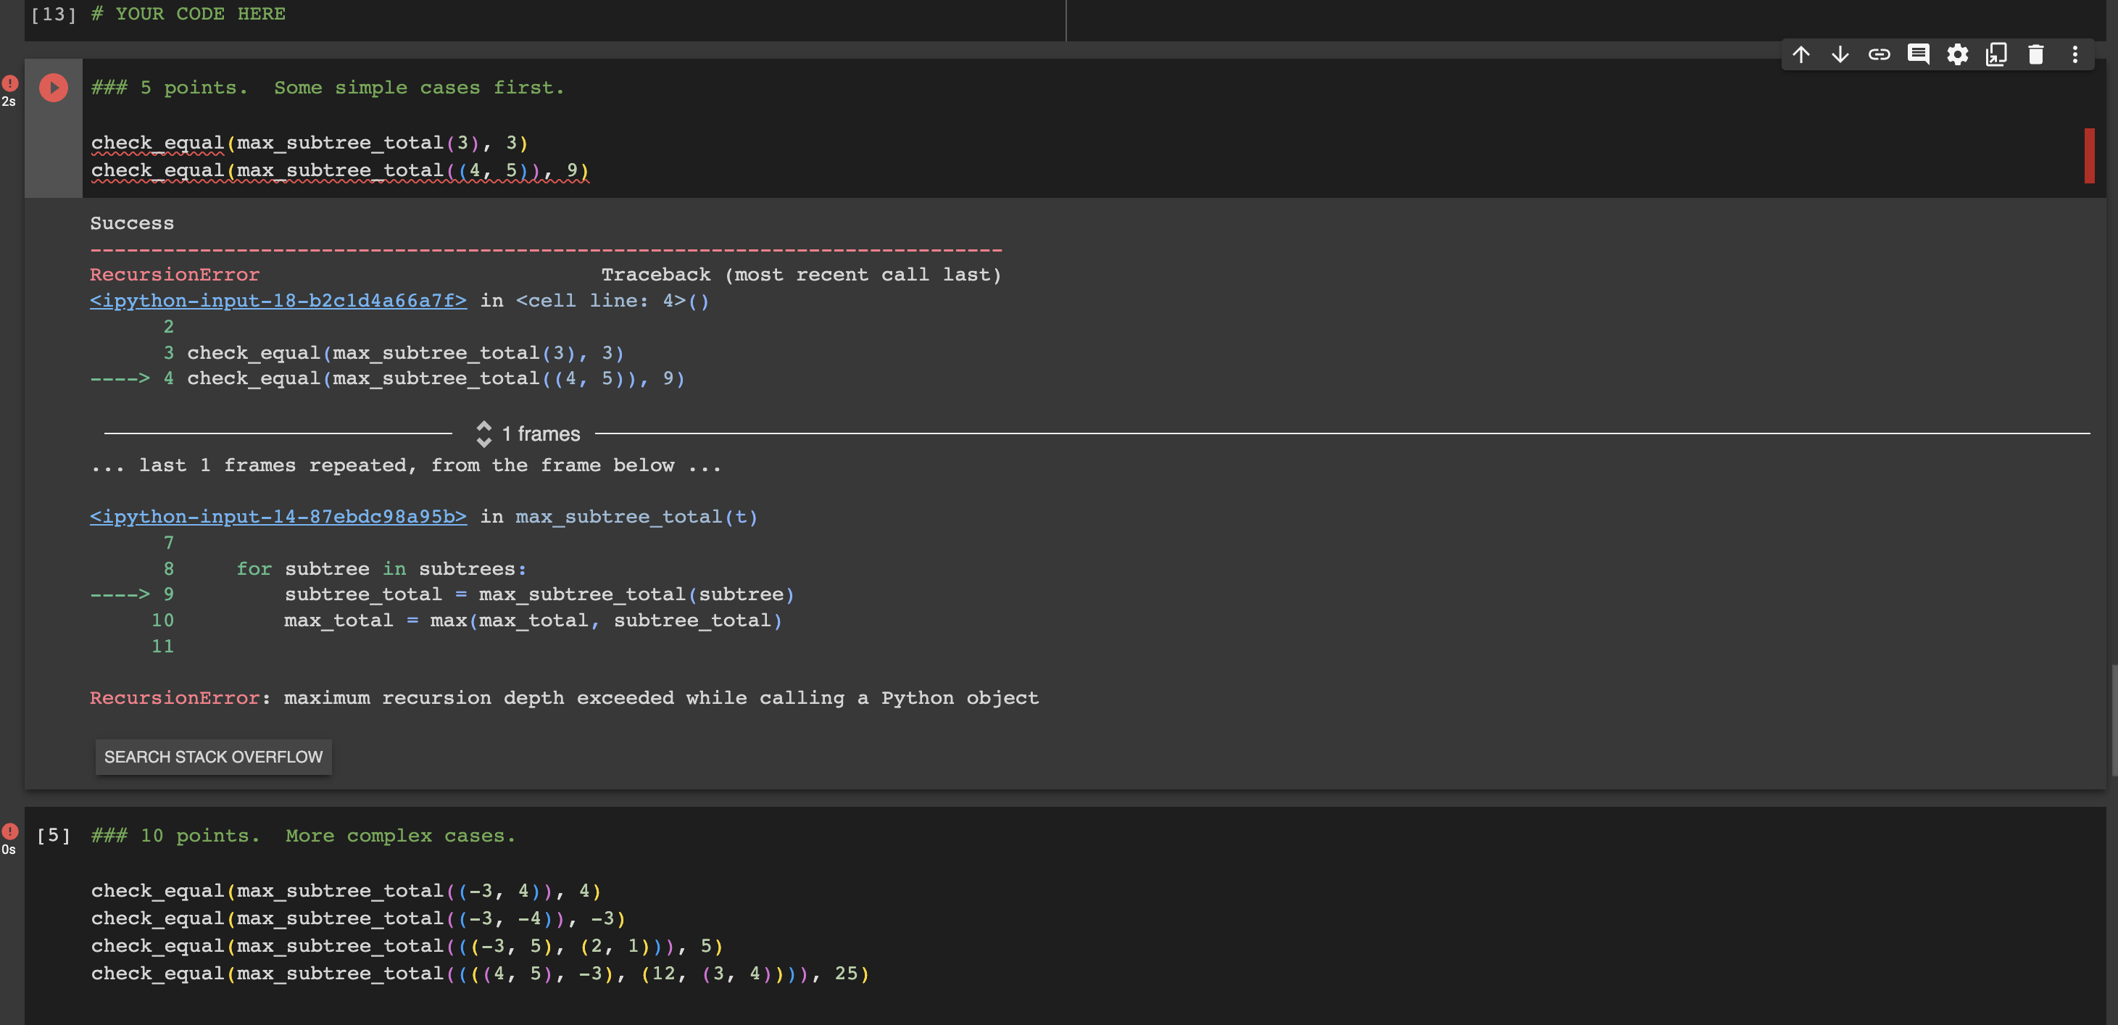Open the ipython-input-14 traceback link
The image size is (2118, 1025).
pos(278,516)
